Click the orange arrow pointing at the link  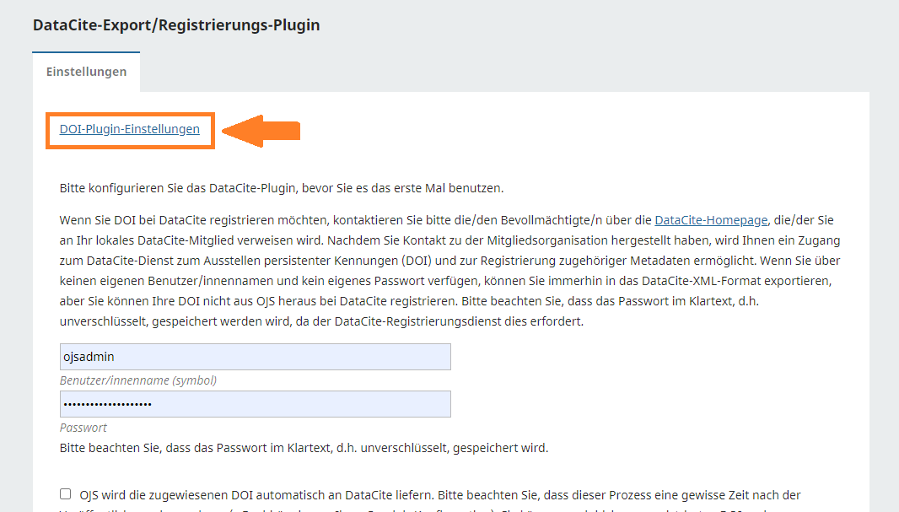(261, 131)
